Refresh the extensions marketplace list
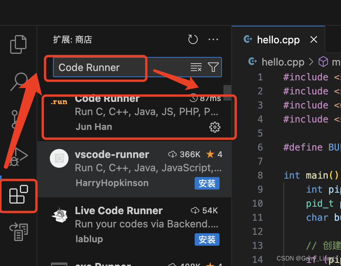The image size is (341, 266). pos(193,39)
